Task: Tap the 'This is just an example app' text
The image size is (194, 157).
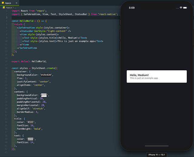Action: point(144,78)
